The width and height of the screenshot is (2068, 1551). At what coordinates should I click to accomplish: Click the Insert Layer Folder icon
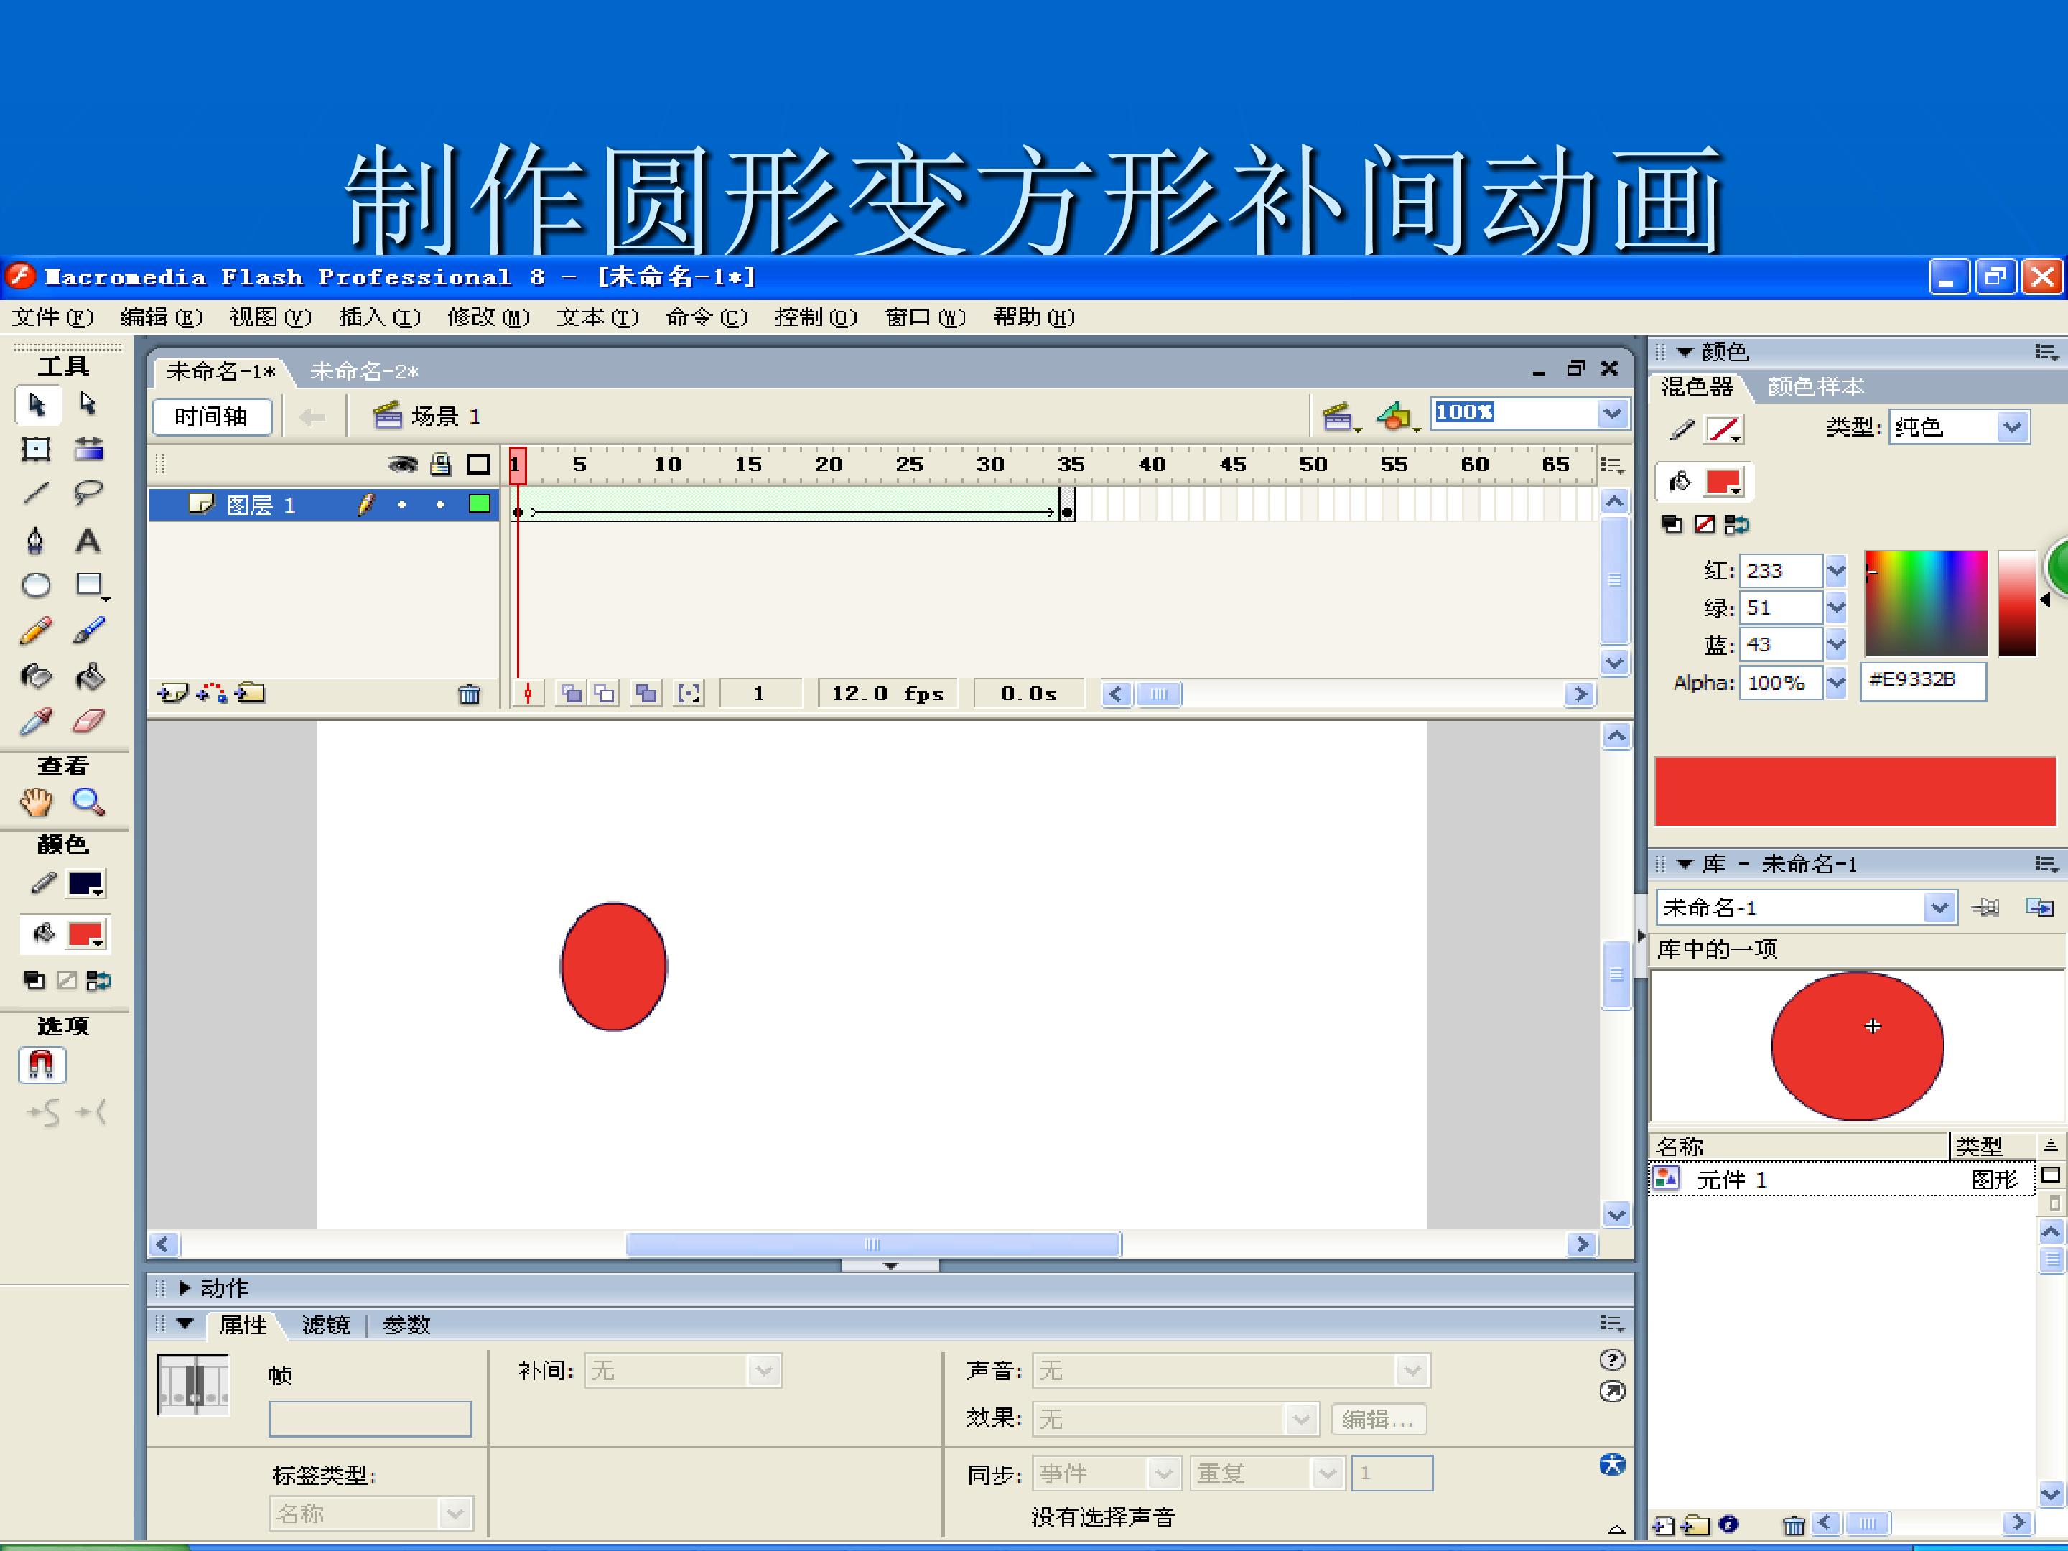(x=251, y=693)
